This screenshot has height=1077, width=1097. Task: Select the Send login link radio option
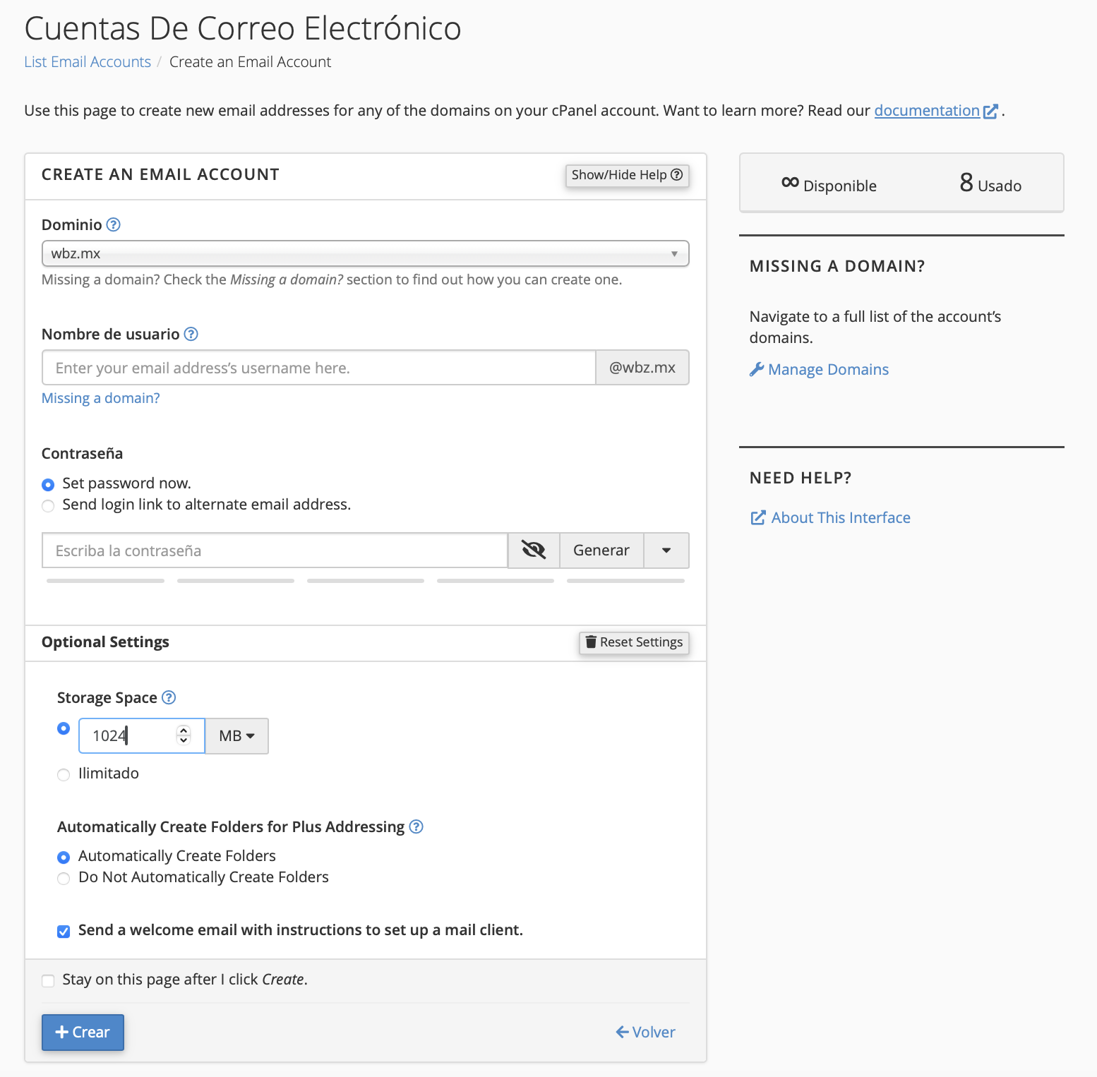pos(48,505)
